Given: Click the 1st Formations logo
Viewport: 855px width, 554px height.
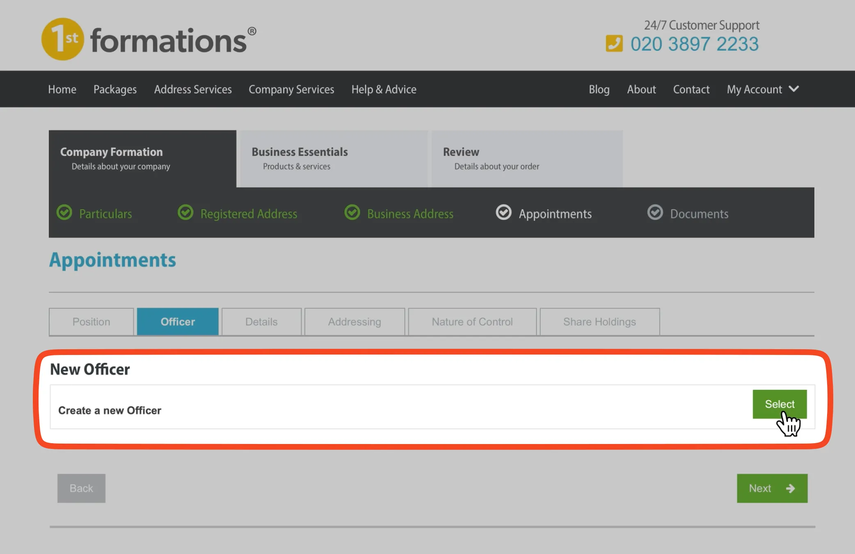Looking at the screenshot, I should [x=149, y=39].
